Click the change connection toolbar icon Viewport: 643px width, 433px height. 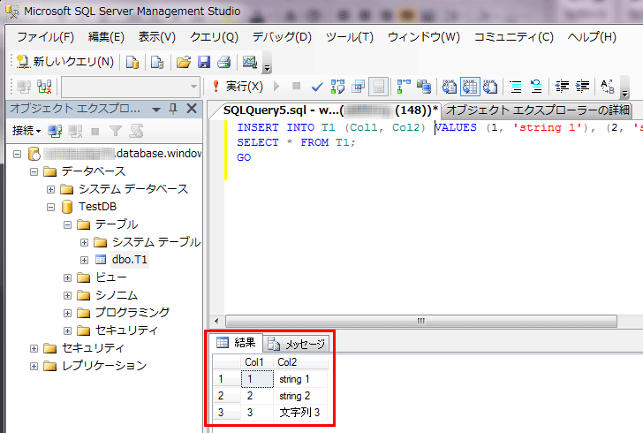44,87
